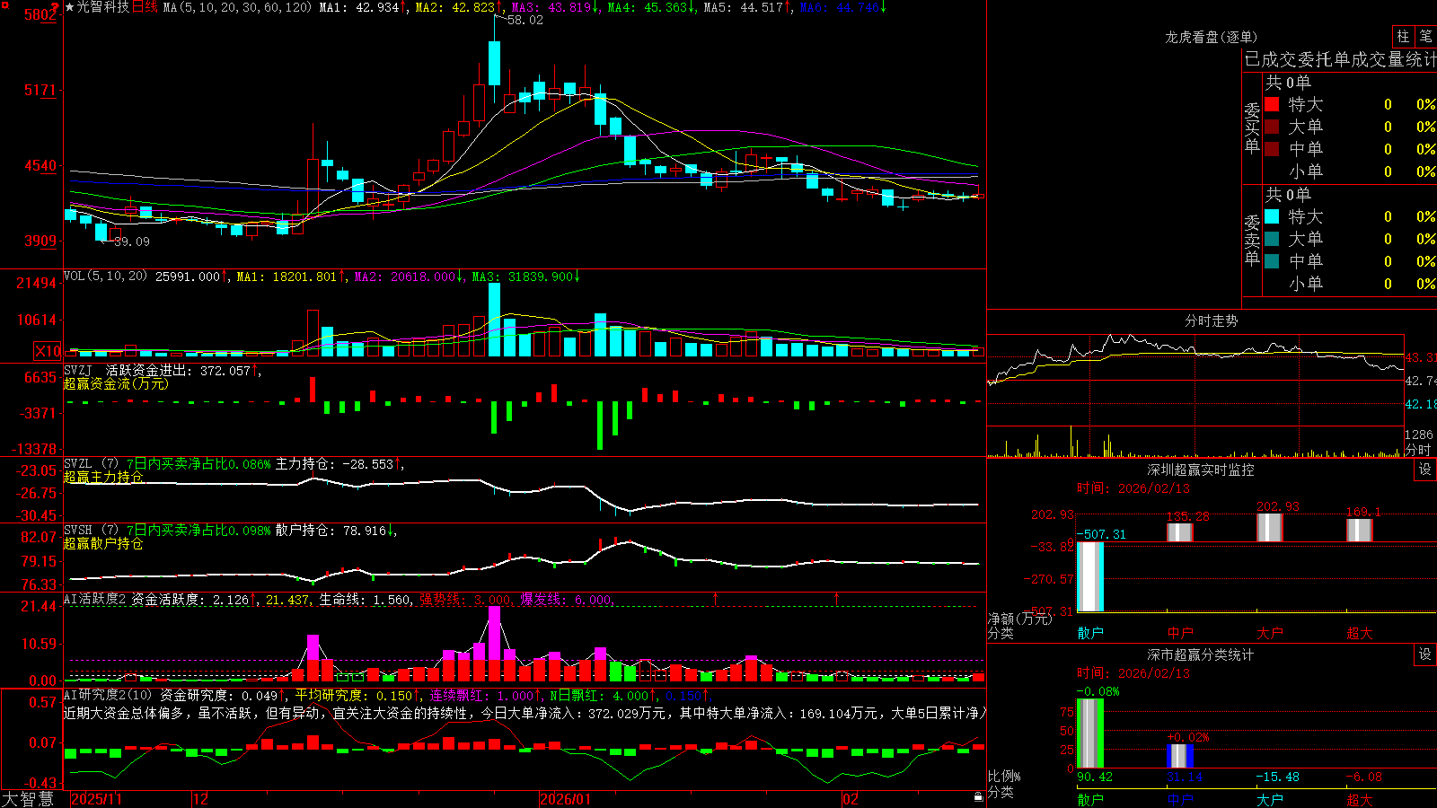Click the 2025/11 timeline marker
Screen dimensions: 1437x808
tap(96, 799)
